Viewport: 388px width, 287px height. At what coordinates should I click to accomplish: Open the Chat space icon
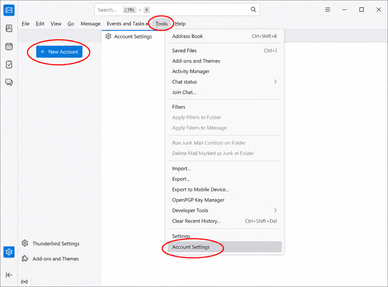9,82
